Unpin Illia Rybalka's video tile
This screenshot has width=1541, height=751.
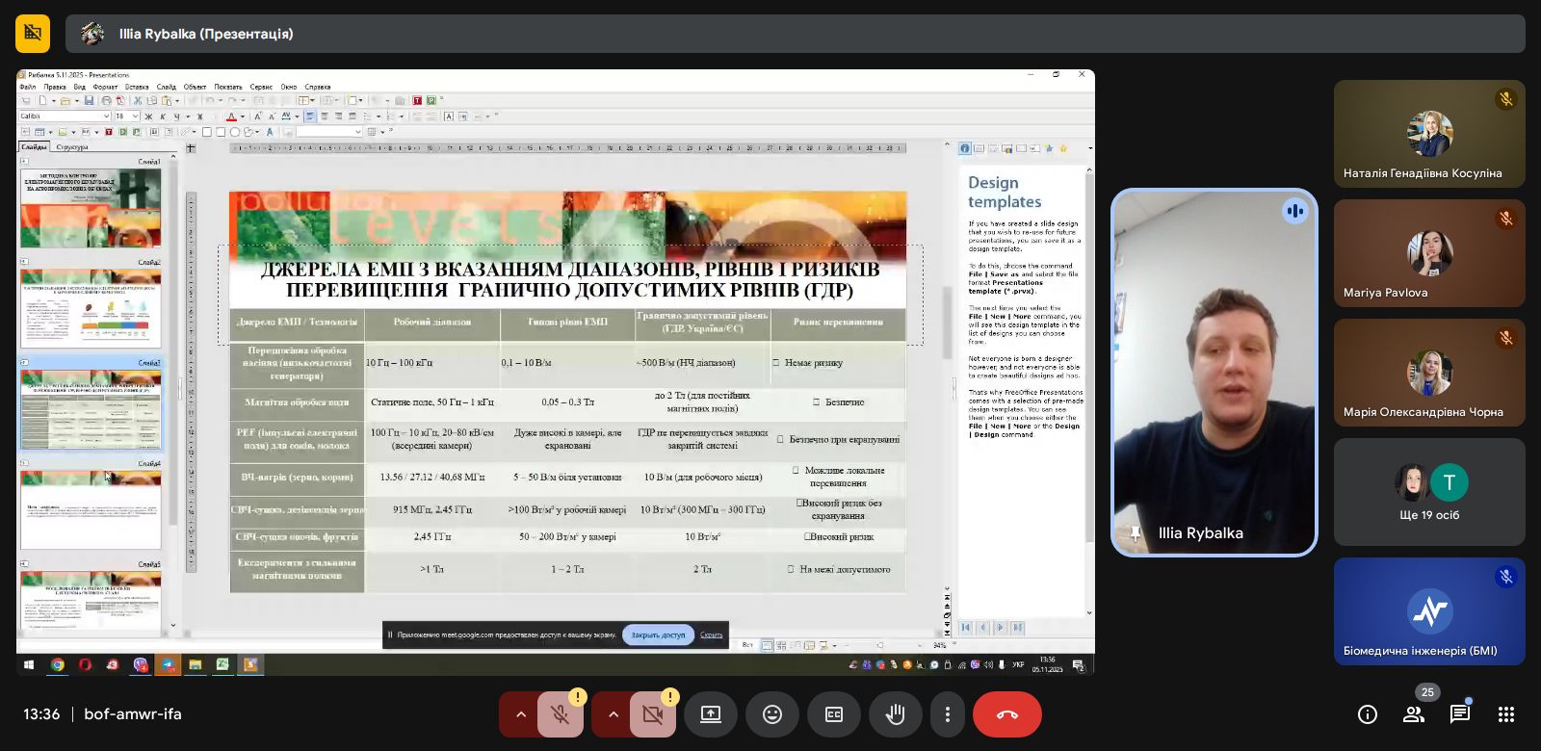click(1135, 533)
